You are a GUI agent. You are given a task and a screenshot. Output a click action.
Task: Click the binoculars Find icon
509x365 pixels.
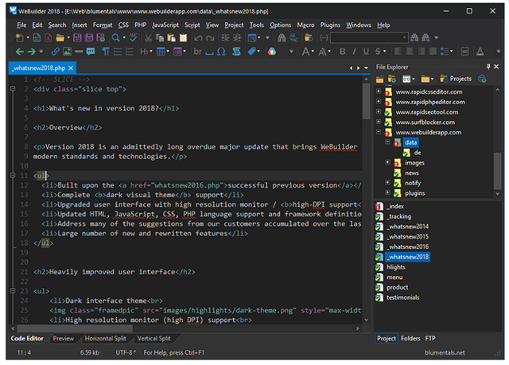(x=282, y=38)
